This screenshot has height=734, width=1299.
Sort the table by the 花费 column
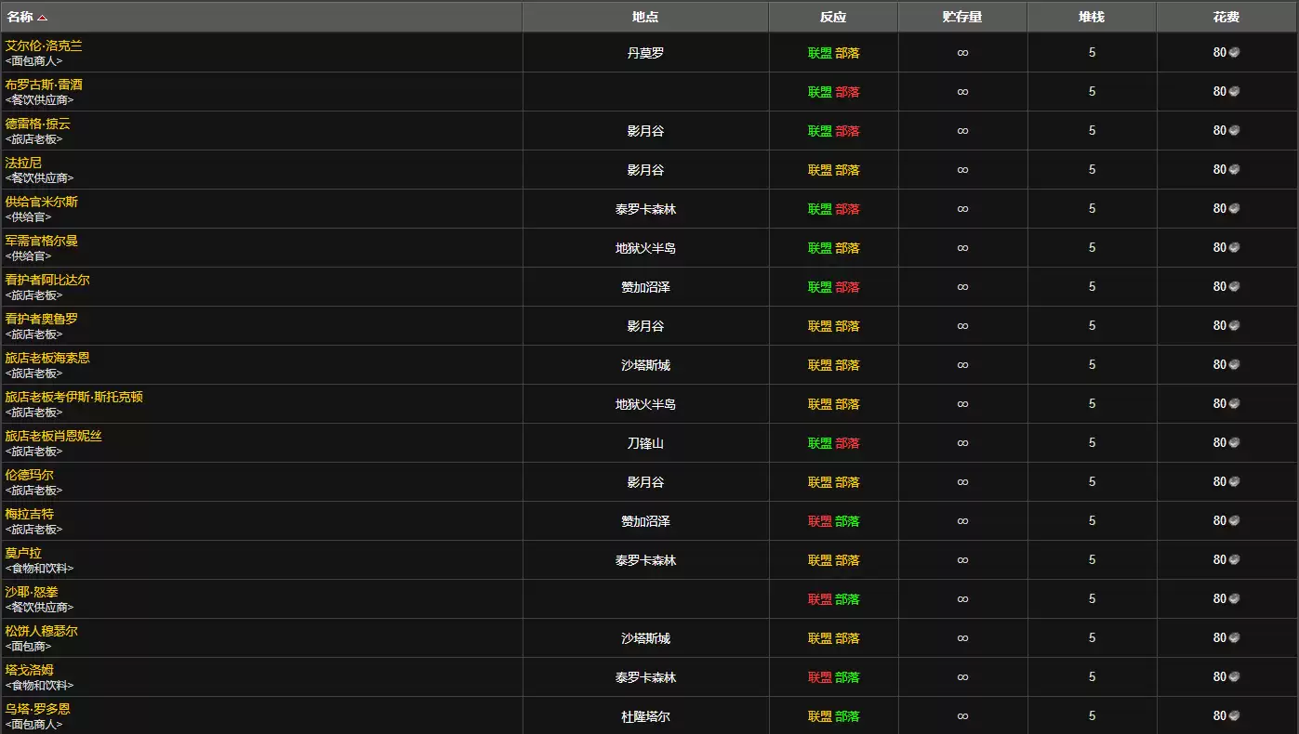coord(1227,16)
